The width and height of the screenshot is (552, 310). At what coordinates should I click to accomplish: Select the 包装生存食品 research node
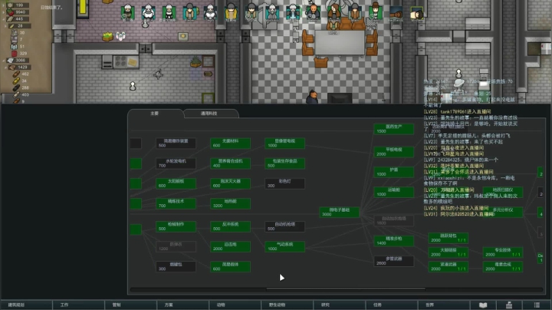tap(284, 163)
